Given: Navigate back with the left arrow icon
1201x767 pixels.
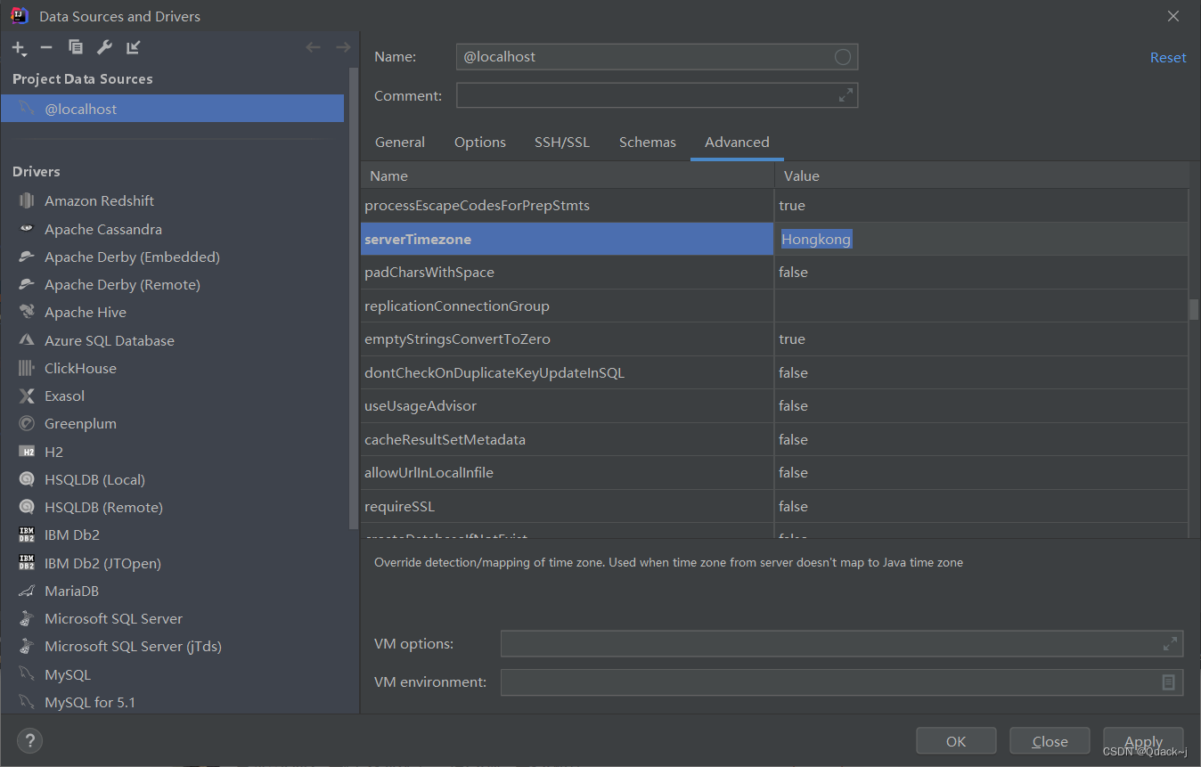Looking at the screenshot, I should tap(313, 47).
